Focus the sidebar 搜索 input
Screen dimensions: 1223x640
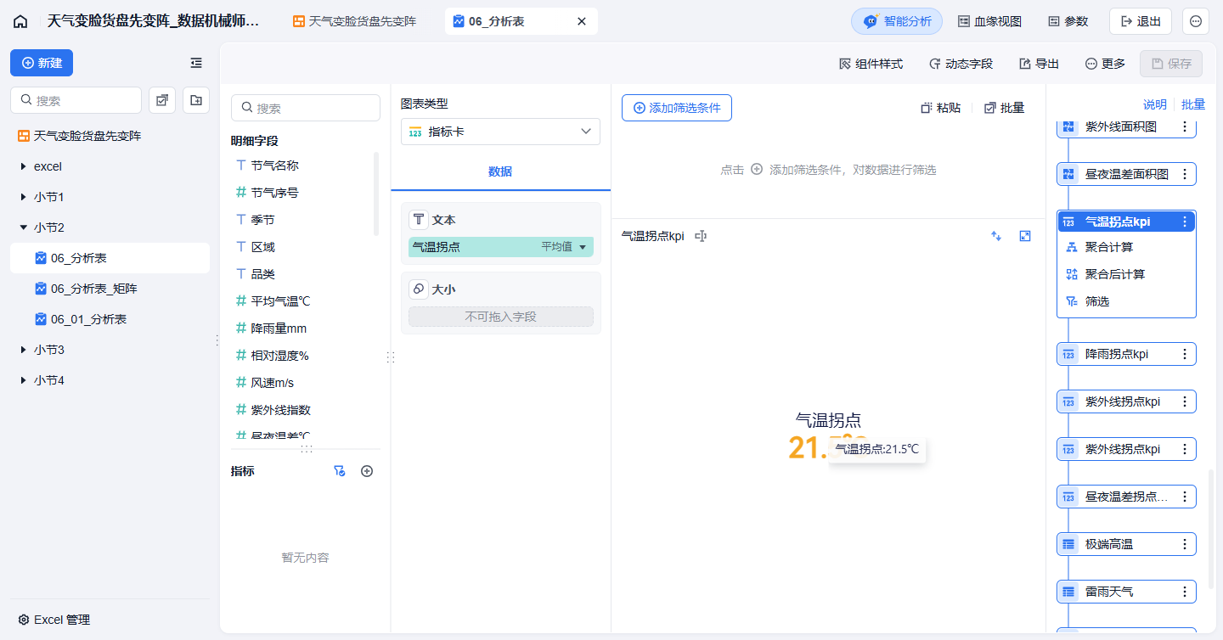click(x=76, y=100)
